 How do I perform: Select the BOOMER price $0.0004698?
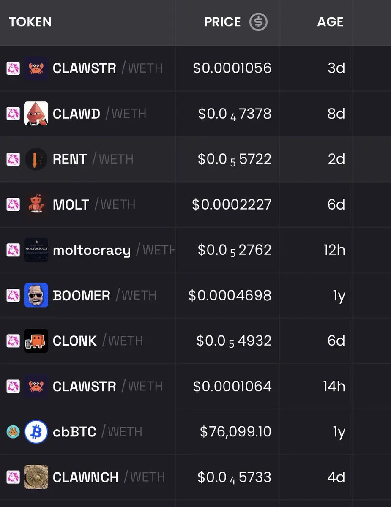[x=230, y=295]
